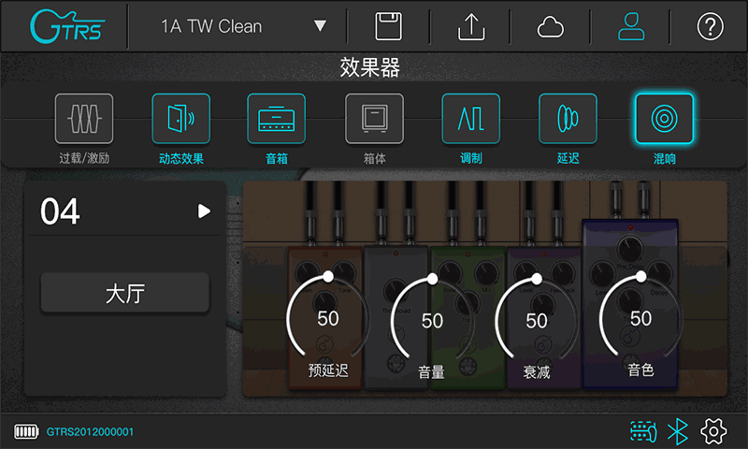
Task: Select the 延迟 delay module
Action: (x=568, y=119)
